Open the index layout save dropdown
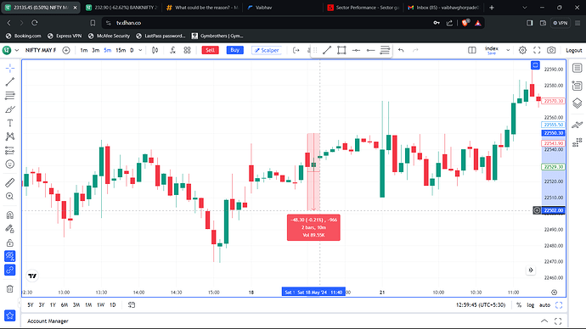This screenshot has width=586, height=329. [x=508, y=50]
